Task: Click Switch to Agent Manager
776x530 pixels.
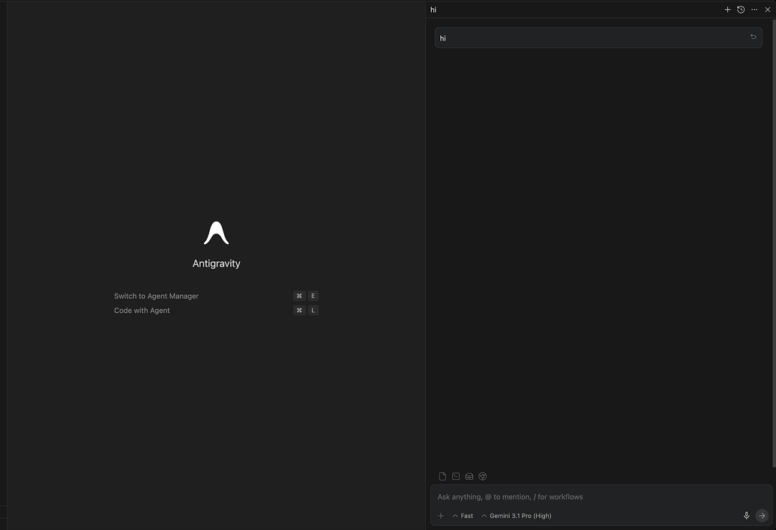Action: click(157, 296)
